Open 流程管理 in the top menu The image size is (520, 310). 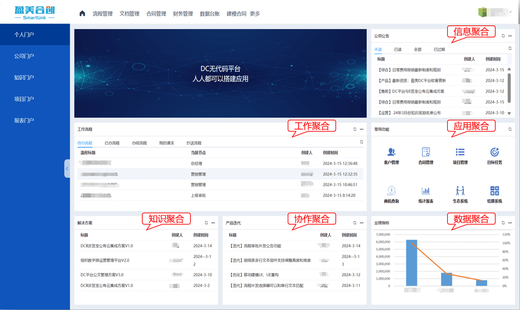[x=102, y=14]
